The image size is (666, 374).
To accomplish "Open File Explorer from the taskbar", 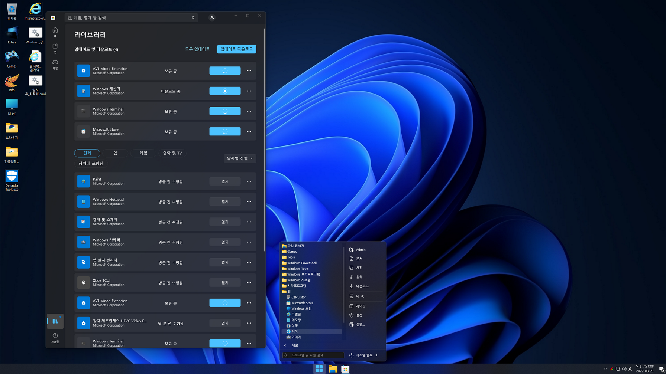I will tap(333, 369).
